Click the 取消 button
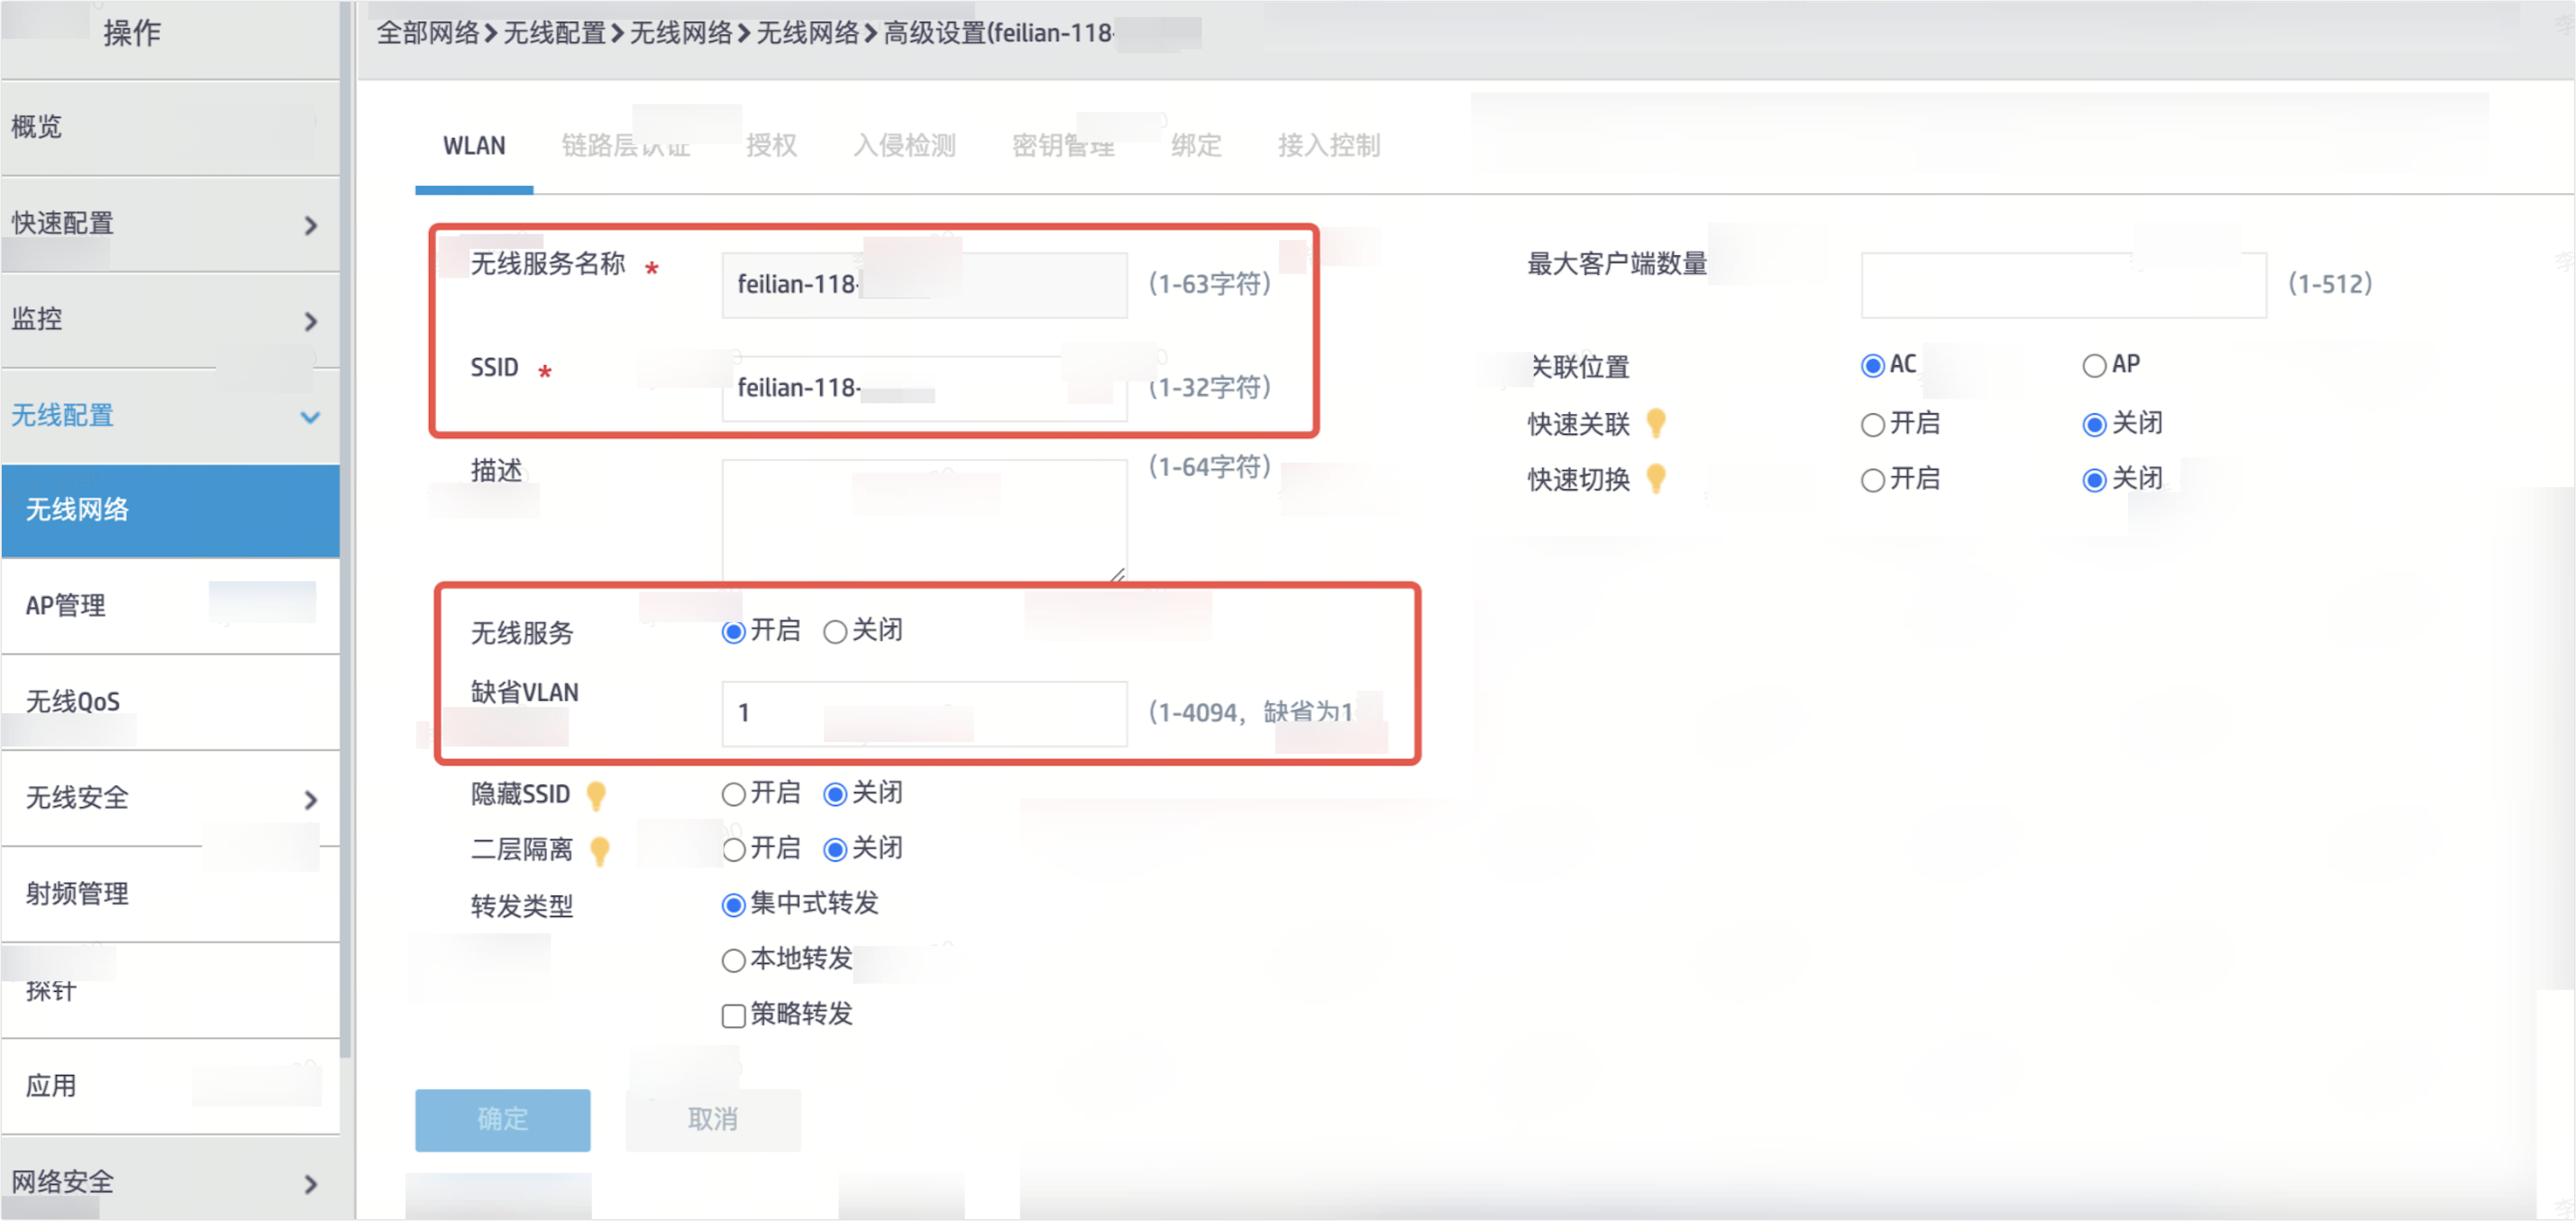The width and height of the screenshot is (2576, 1221). coord(713,1120)
